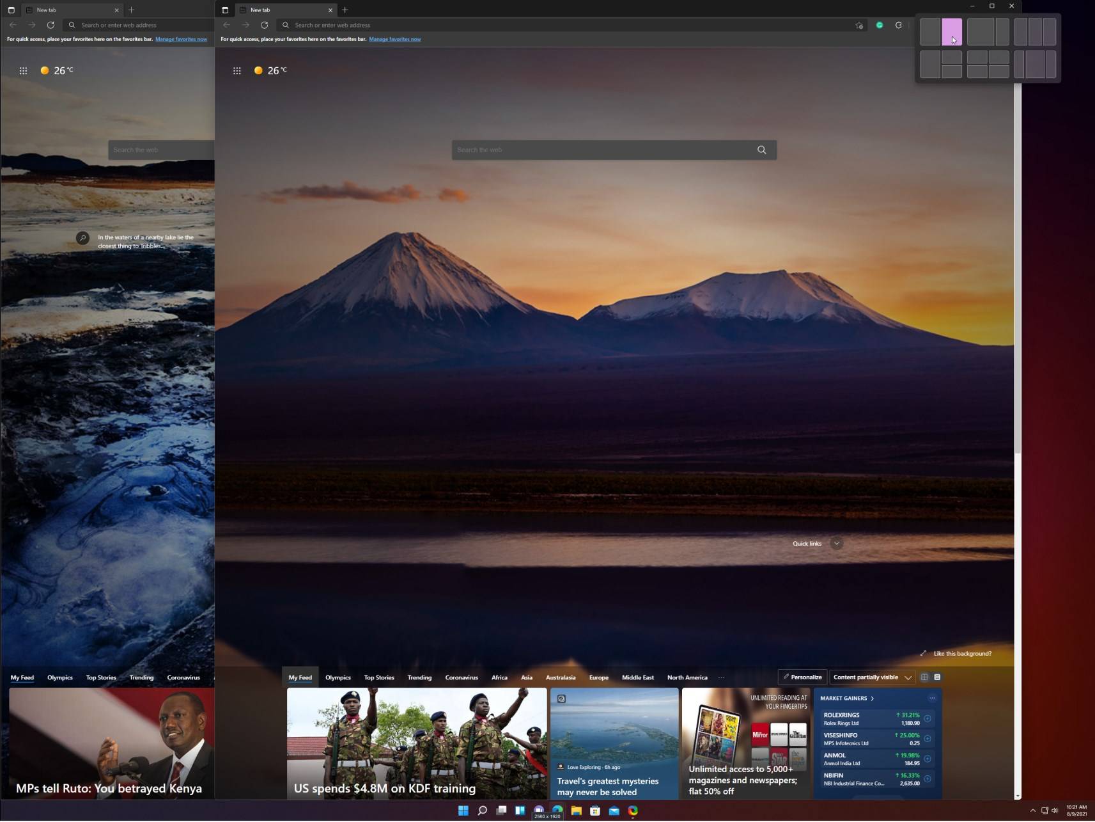Open the Content partially visible dropdown
This screenshot has height=822, width=1095.
tap(872, 677)
